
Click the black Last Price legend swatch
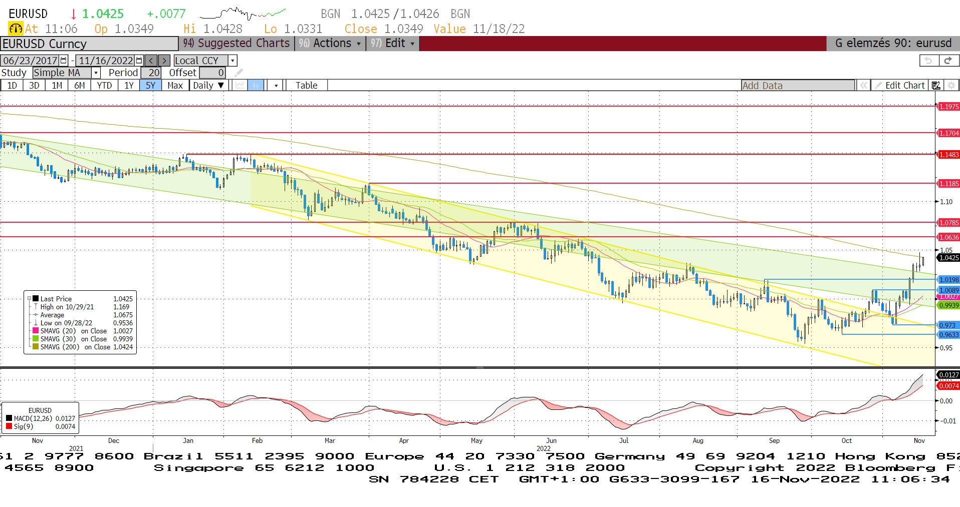36,299
